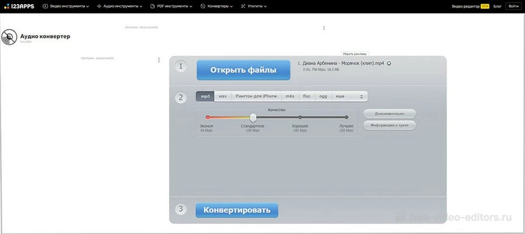
Task: Click the Стандартное quality label
Action: point(253,126)
